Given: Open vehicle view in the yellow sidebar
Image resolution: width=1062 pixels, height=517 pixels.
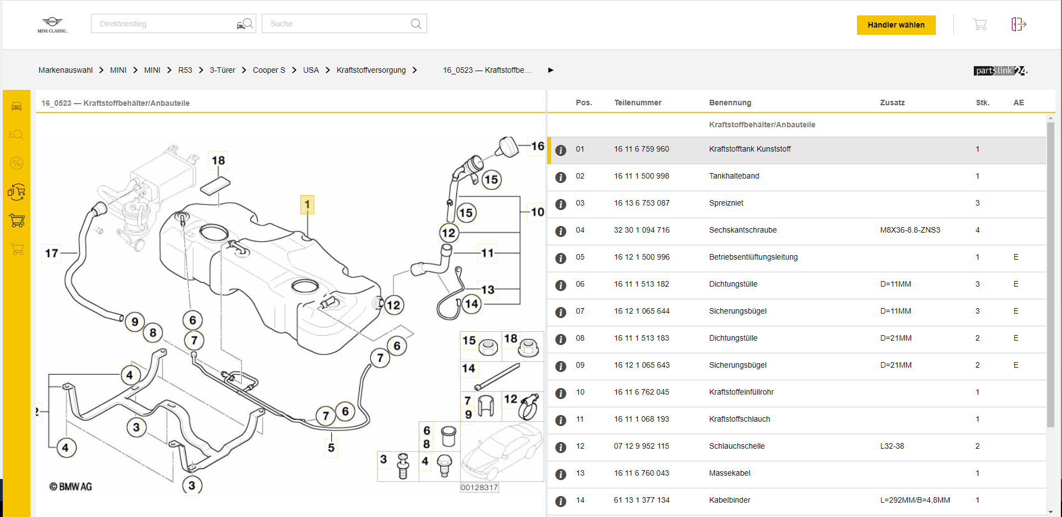Looking at the screenshot, I should pyautogui.click(x=17, y=106).
